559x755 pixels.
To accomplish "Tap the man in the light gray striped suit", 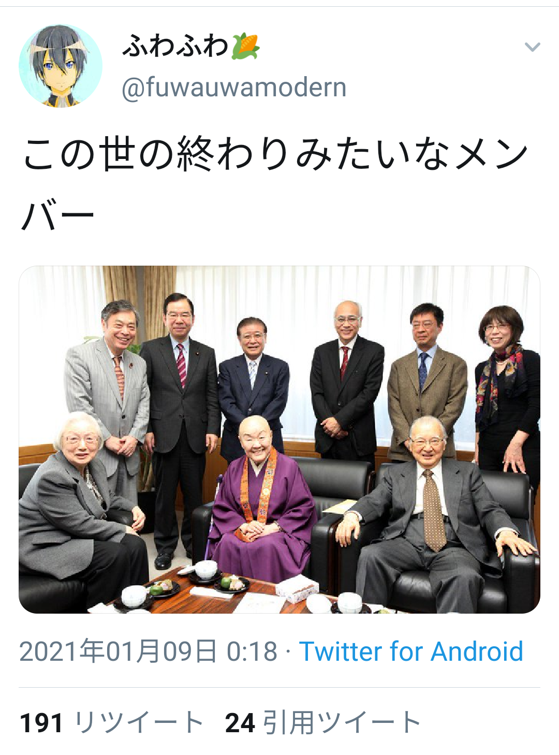I will [109, 399].
